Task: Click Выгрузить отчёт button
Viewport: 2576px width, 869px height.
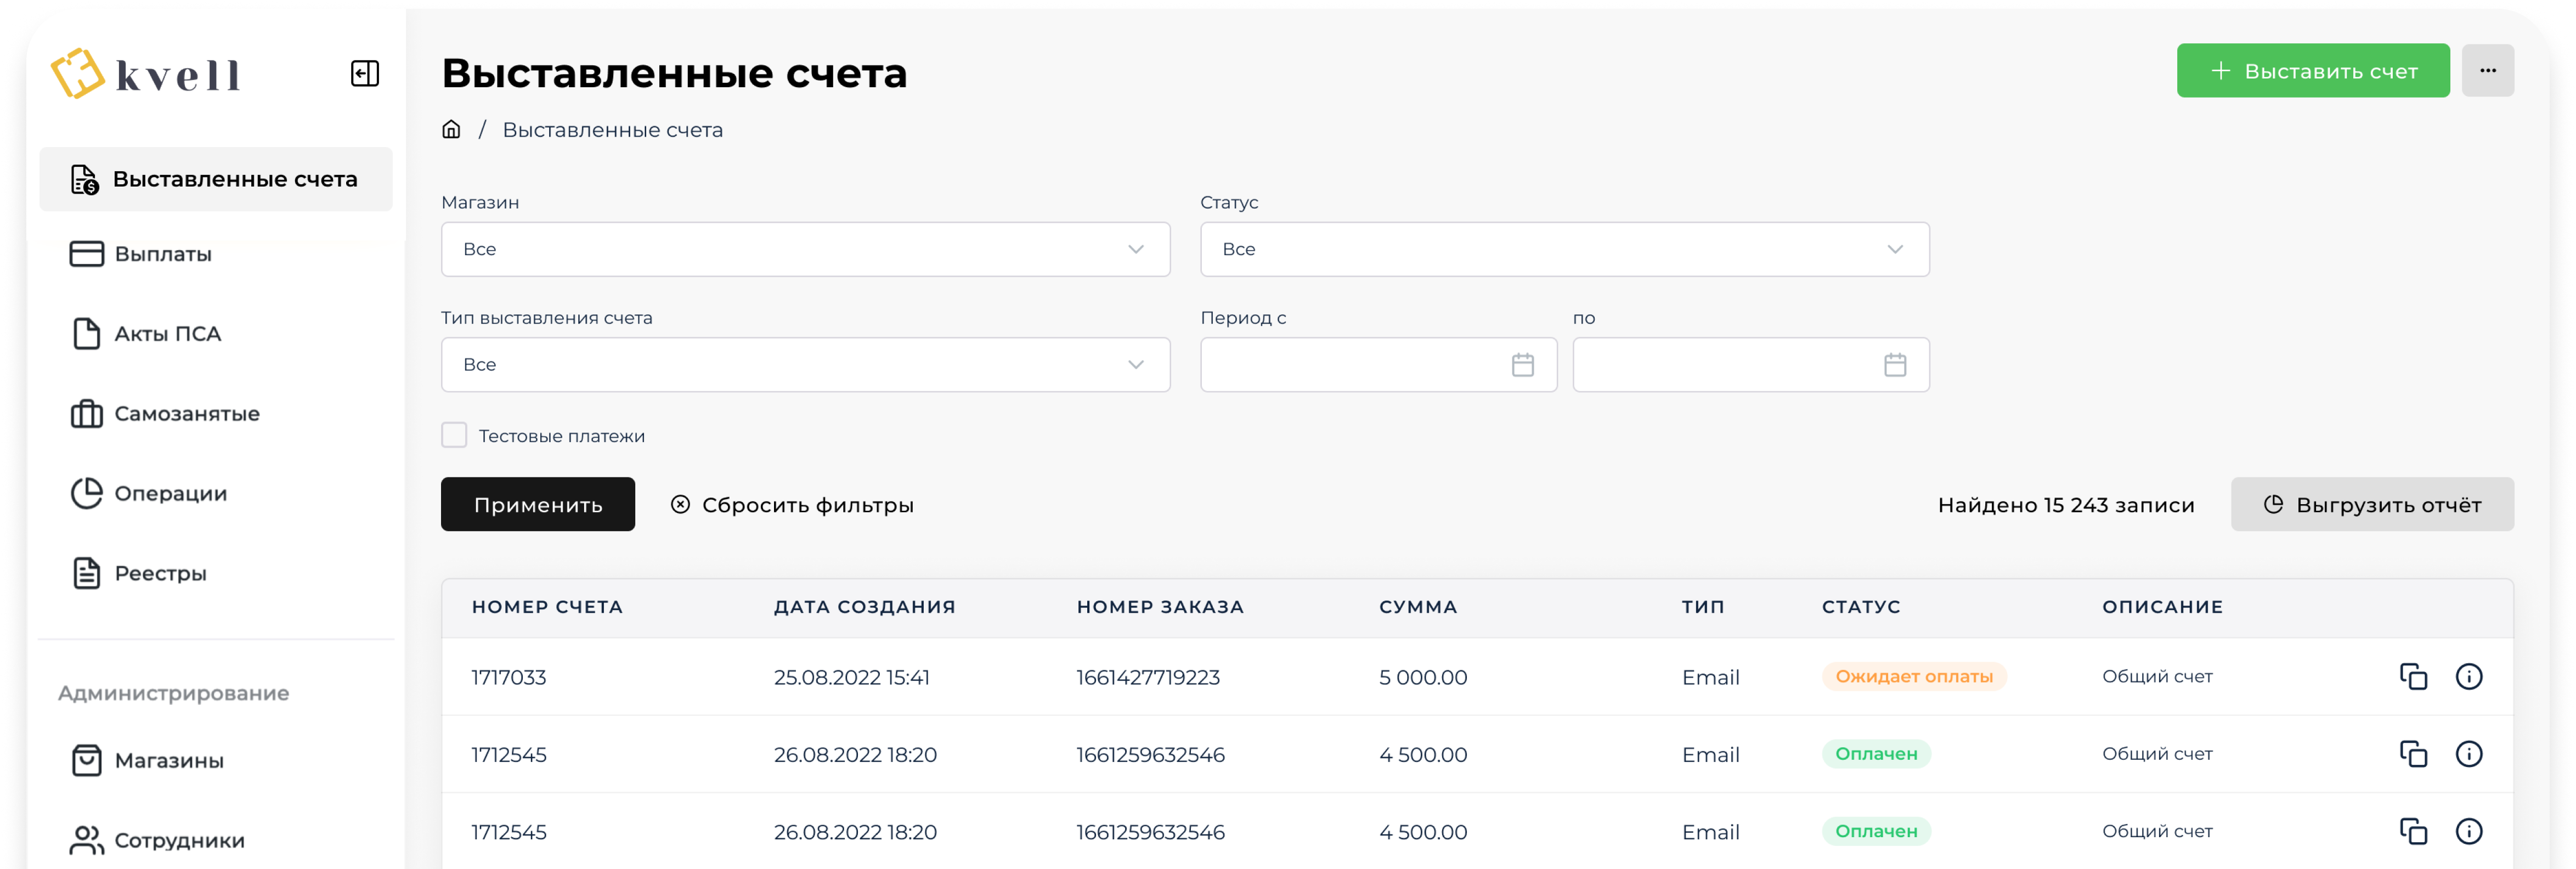Action: pos(2371,504)
